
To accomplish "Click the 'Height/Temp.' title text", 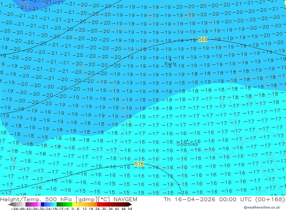I will 20,199.
